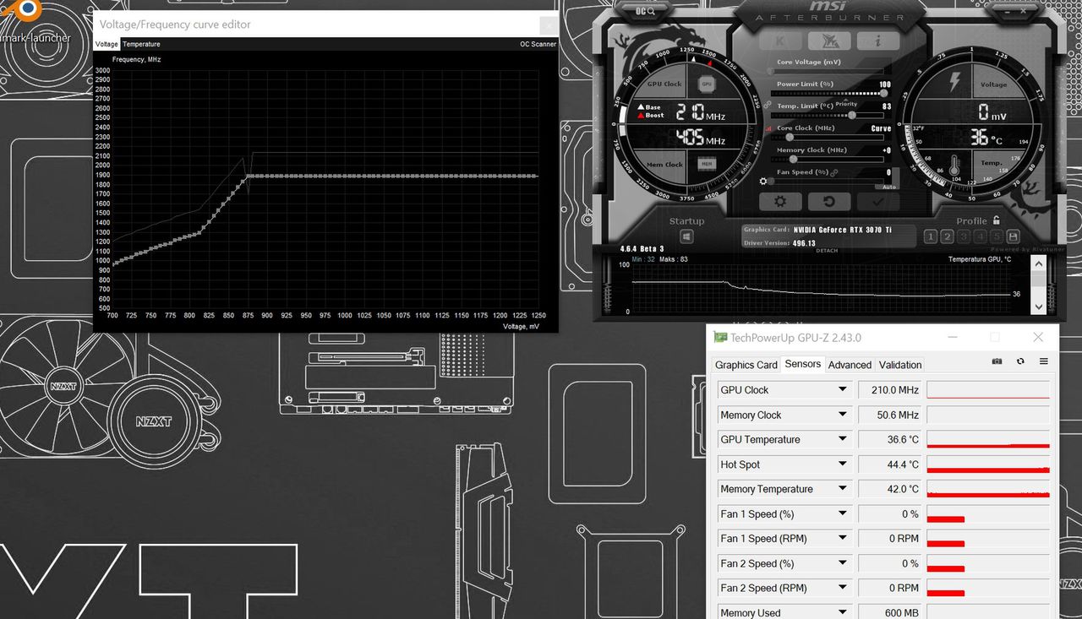Viewport: 1082px width, 619px height.
Task: Expand the Fan 2 Speed (RPM) dropdown
Action: (x=843, y=588)
